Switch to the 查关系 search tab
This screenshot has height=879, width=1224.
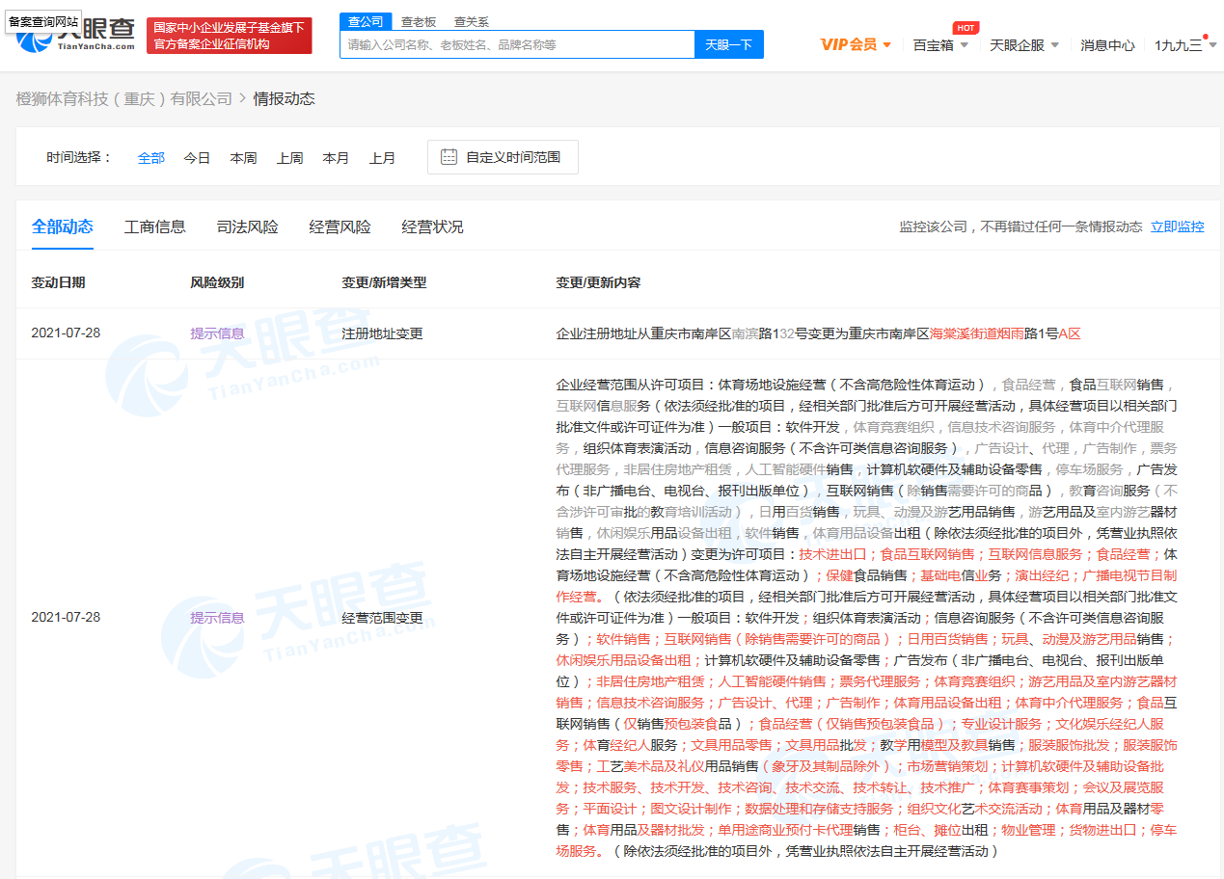pos(471,21)
